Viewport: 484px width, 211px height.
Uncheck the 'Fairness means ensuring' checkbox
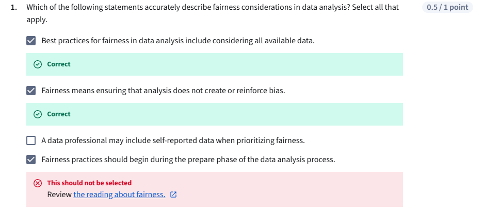[x=31, y=91]
